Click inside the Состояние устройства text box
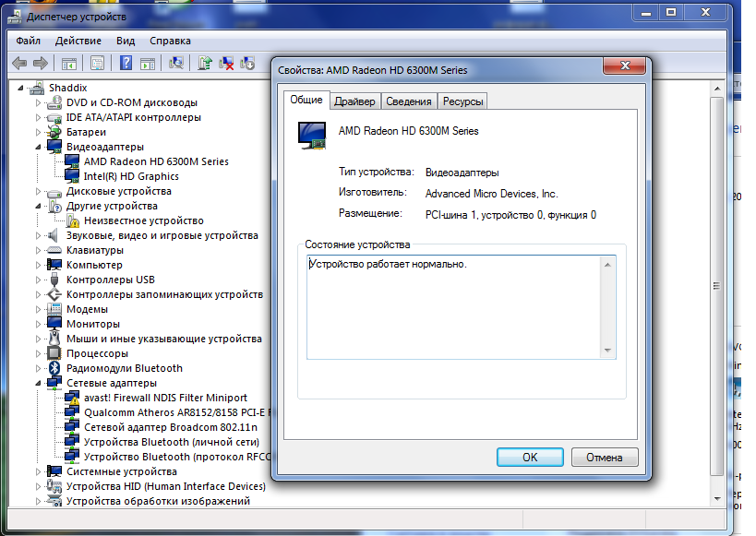The height and width of the screenshot is (536, 756). point(462,307)
